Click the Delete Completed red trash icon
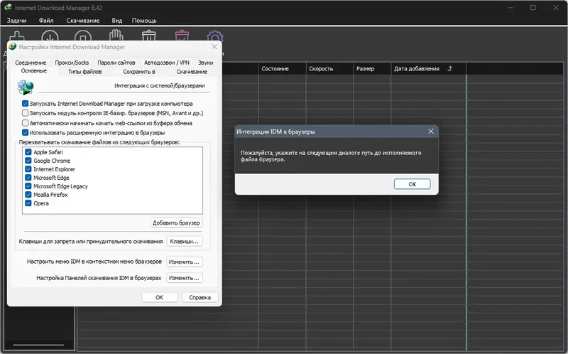This screenshot has height=354, width=568. pyautogui.click(x=182, y=36)
